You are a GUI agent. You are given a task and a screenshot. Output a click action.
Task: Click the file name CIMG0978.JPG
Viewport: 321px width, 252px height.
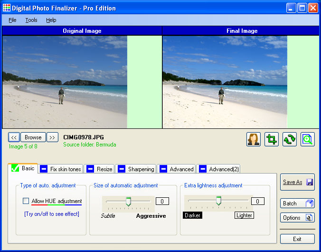84,137
